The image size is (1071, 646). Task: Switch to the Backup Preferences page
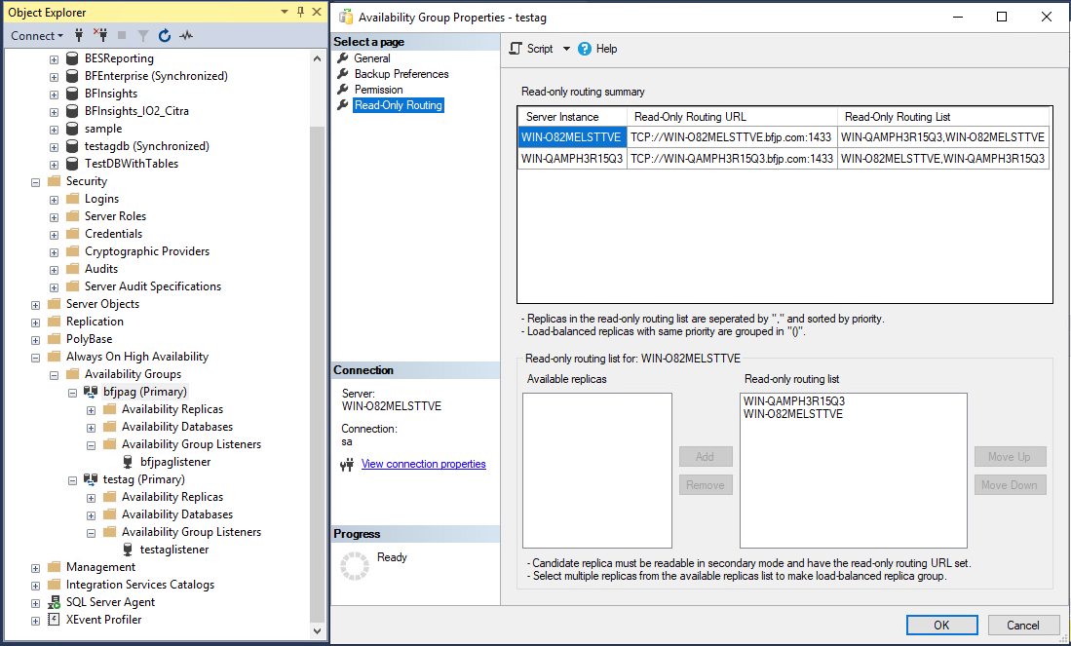[x=401, y=74]
